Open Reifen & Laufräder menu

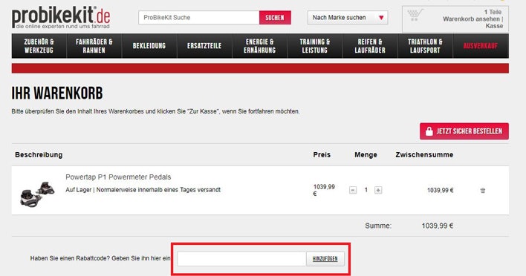click(370, 46)
